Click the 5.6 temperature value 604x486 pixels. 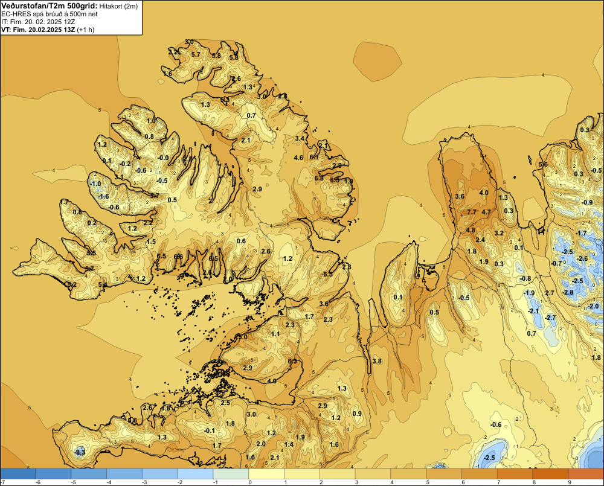(x=543, y=164)
